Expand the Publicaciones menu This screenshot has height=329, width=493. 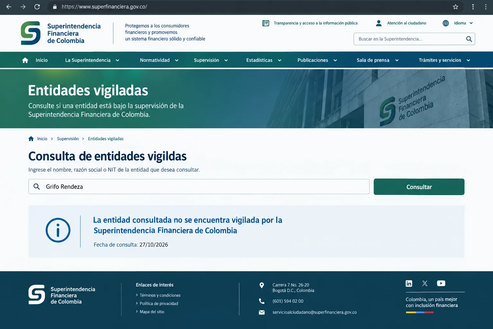317,60
